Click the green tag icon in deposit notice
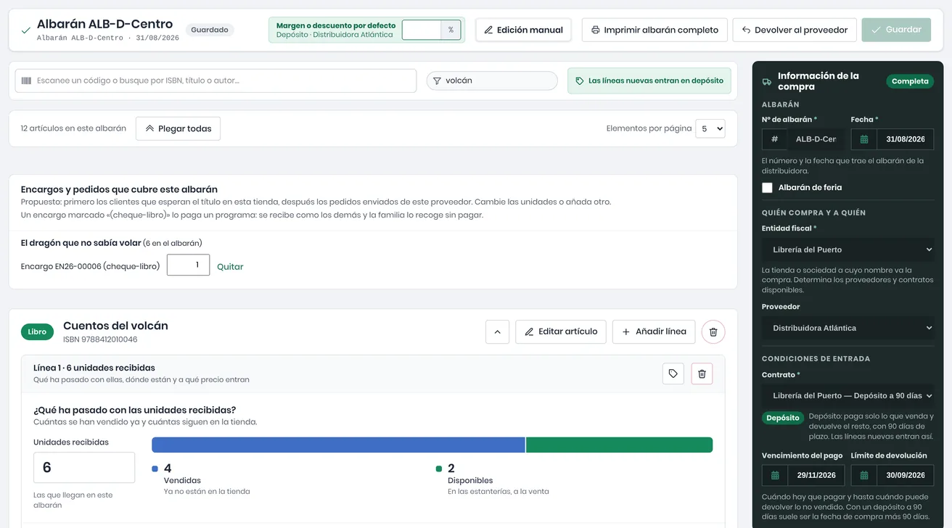 579,81
